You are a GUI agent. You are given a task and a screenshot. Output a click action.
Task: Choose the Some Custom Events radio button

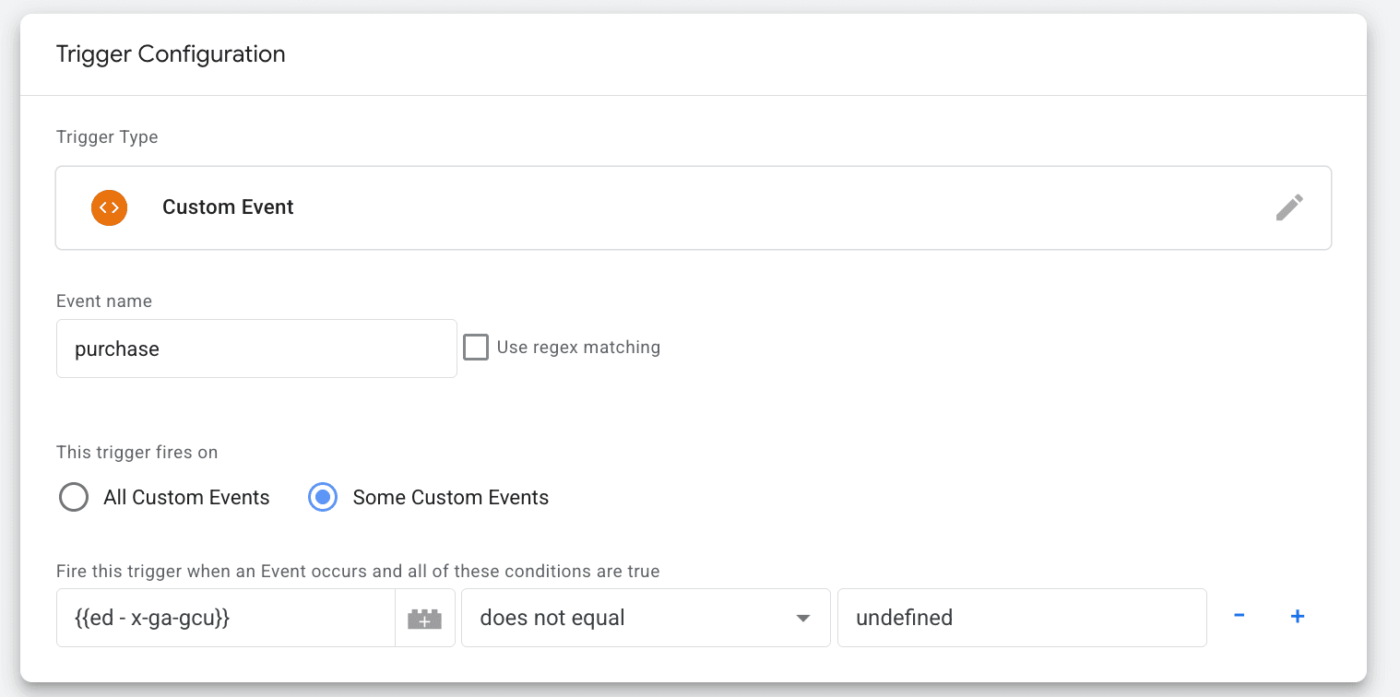(323, 498)
